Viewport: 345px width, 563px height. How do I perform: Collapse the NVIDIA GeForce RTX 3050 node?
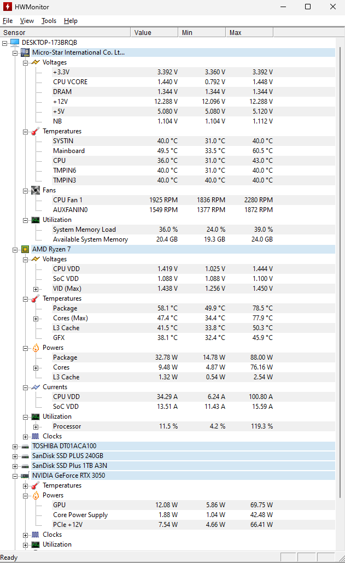(15, 476)
